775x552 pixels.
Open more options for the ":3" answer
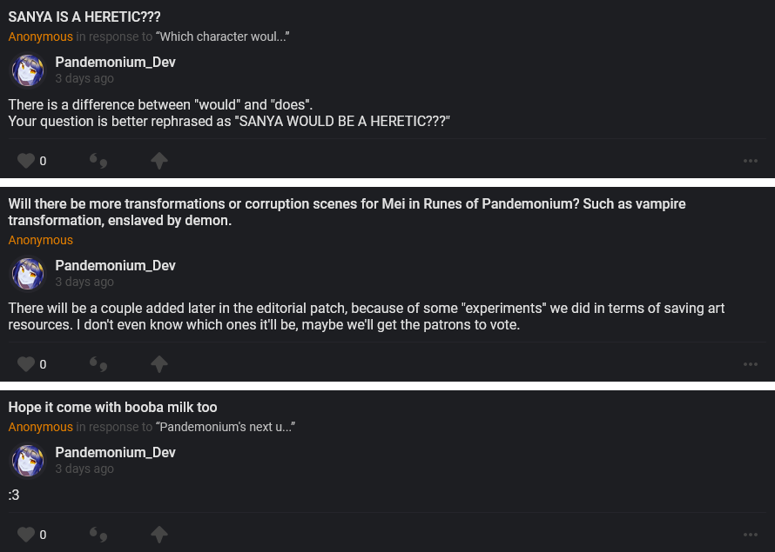coord(751,535)
